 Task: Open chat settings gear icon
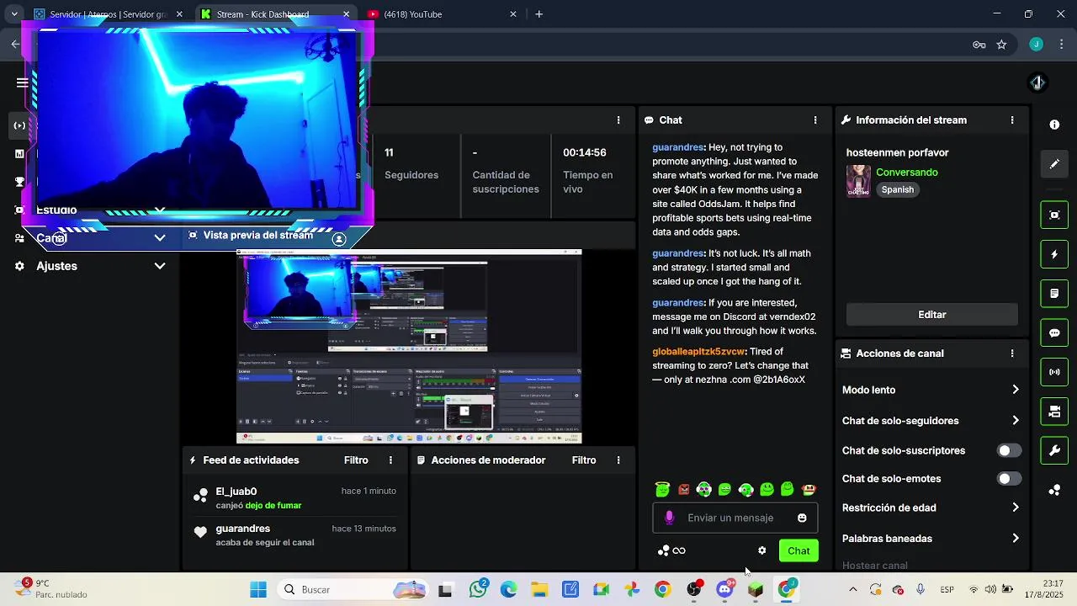762,550
